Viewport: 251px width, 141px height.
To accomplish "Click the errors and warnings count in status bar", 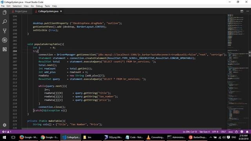I will (7, 132).
